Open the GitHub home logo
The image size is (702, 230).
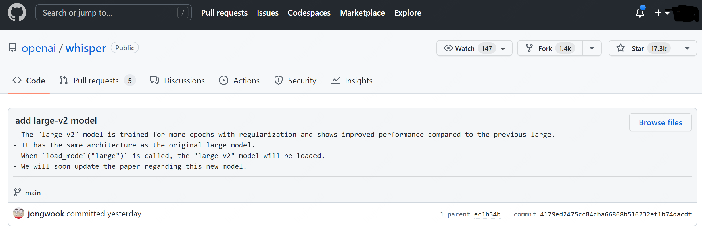pos(17,12)
